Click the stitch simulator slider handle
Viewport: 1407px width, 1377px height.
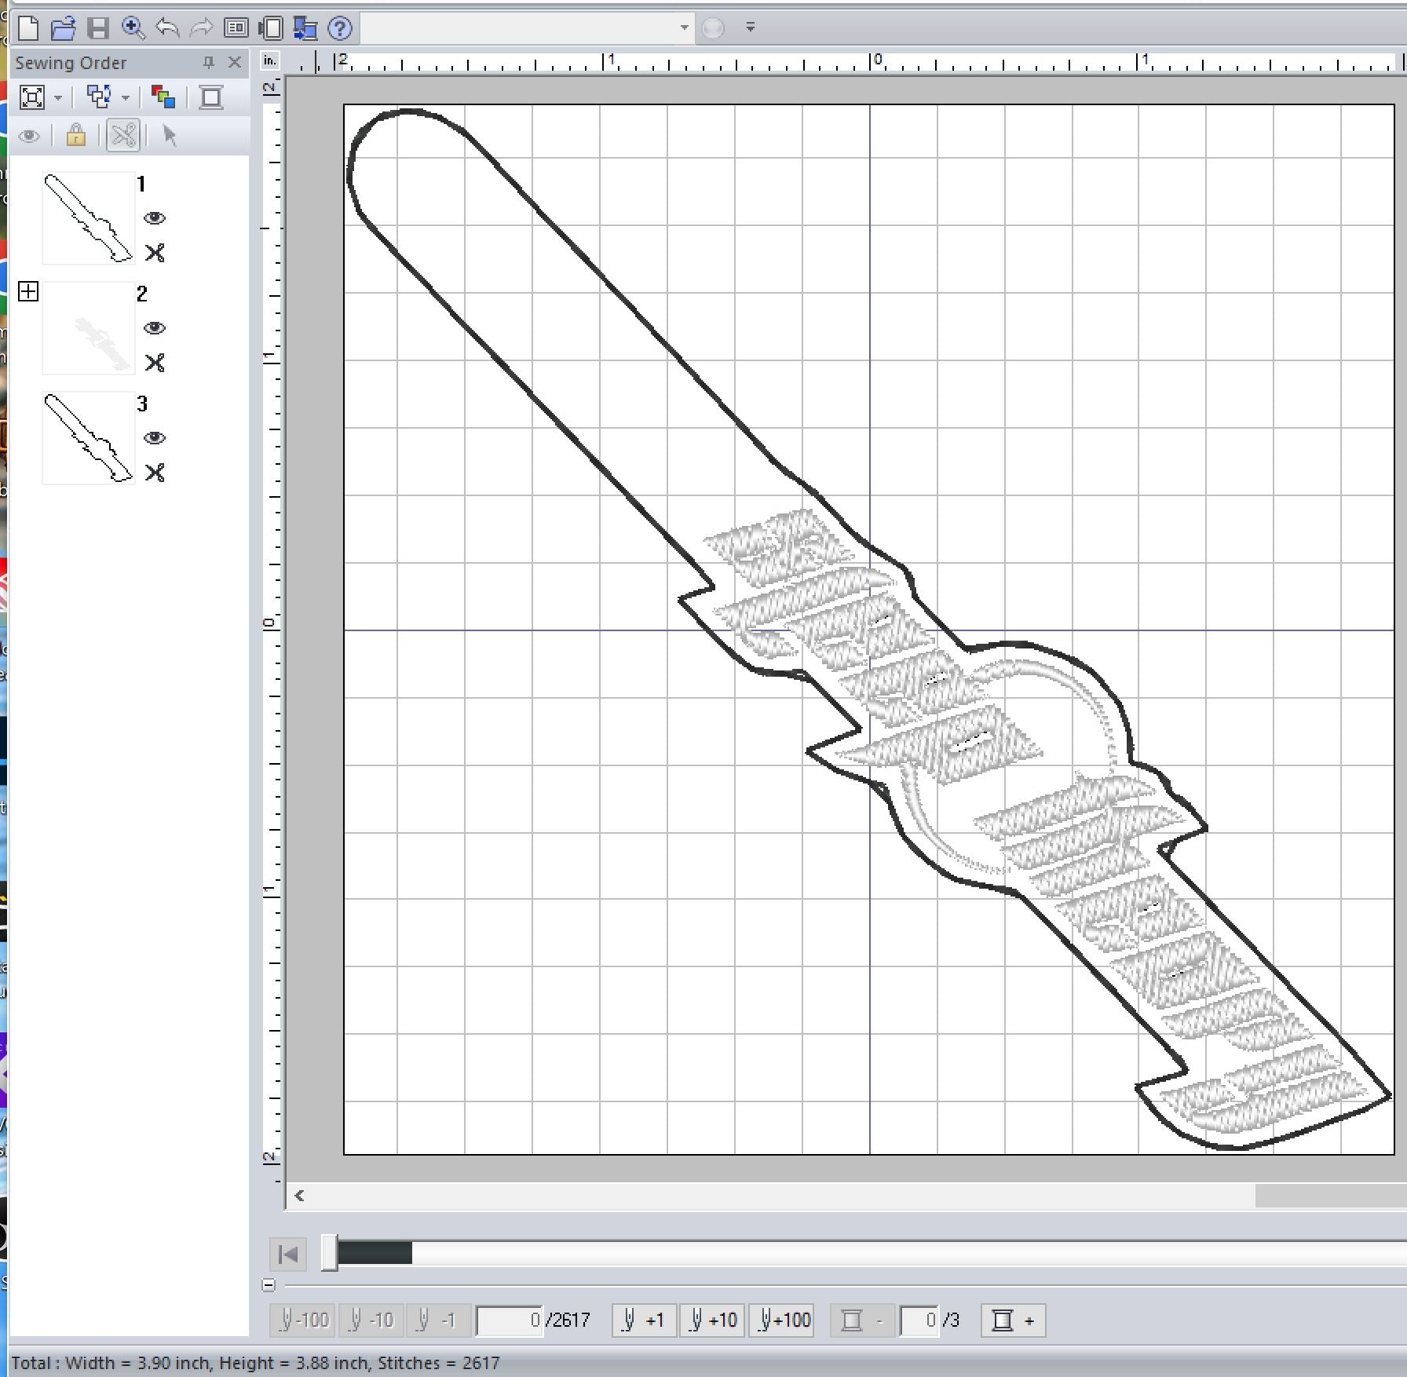tap(330, 1253)
